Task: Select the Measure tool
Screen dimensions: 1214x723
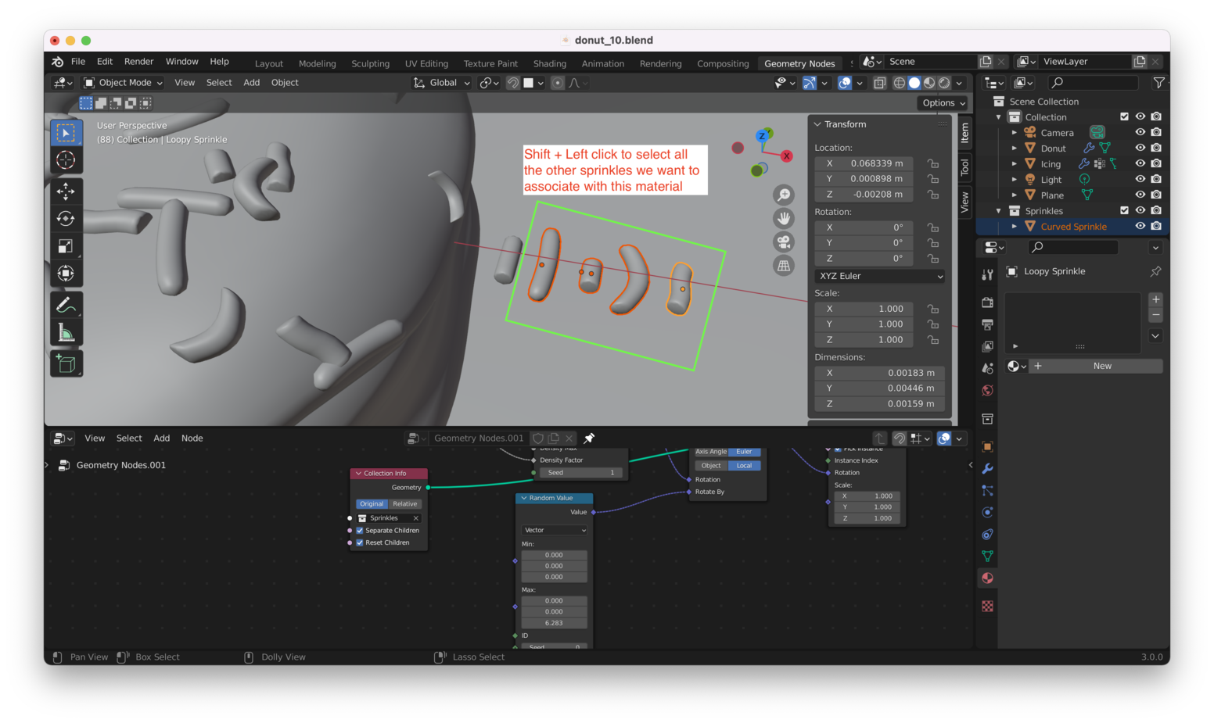Action: [x=66, y=334]
